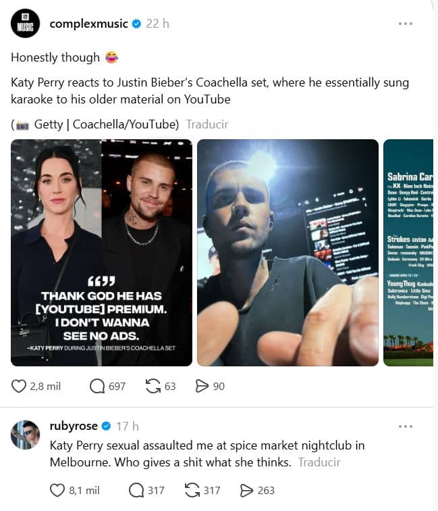The image size is (438, 511).
Task: Open the Coachella lineup poster image
Action: click(x=408, y=253)
